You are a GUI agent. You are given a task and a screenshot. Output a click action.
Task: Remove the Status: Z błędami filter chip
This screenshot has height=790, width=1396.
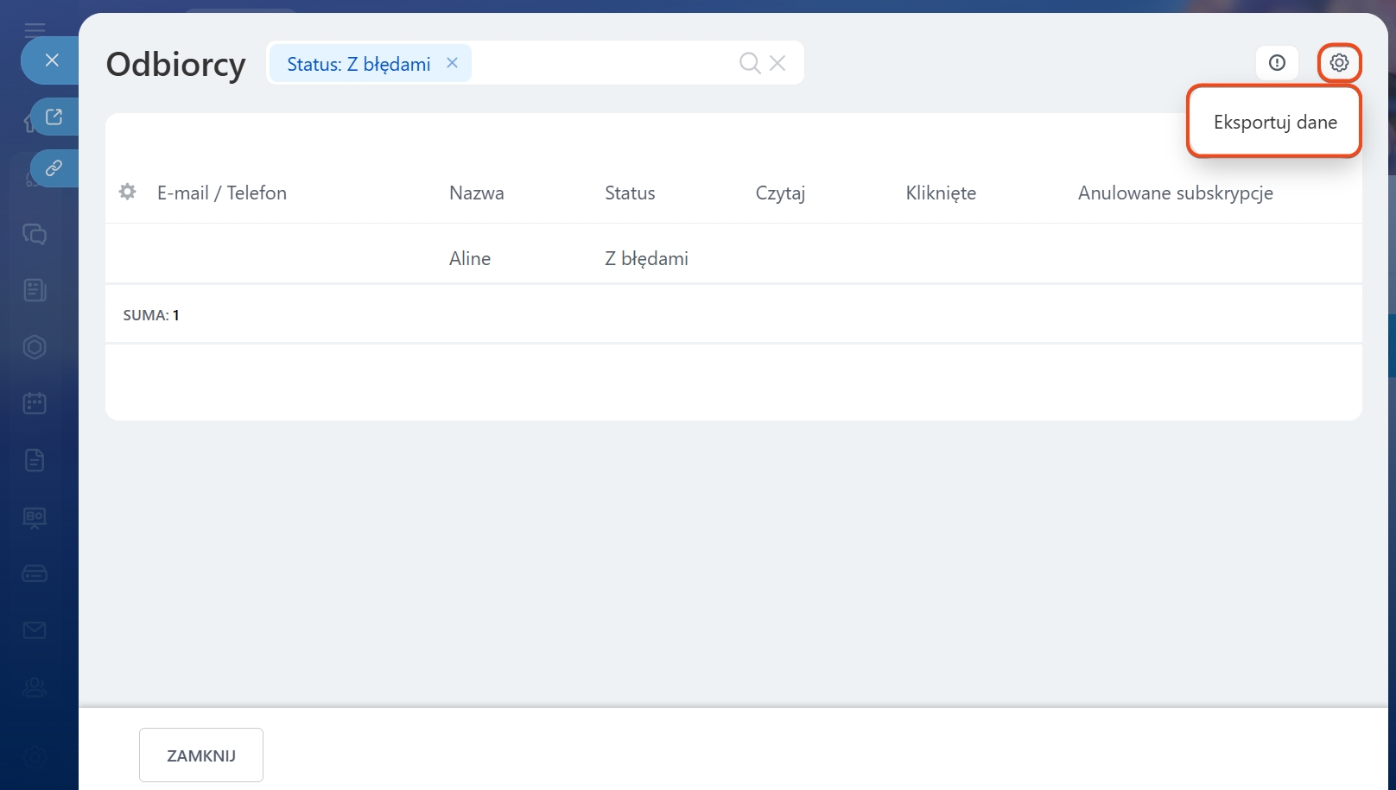452,63
